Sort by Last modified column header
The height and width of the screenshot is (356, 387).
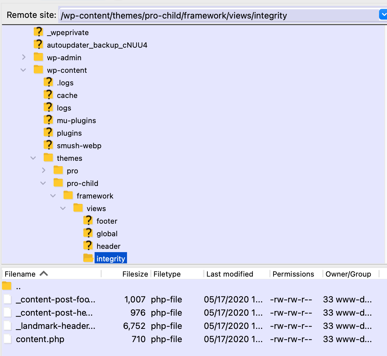click(x=230, y=274)
